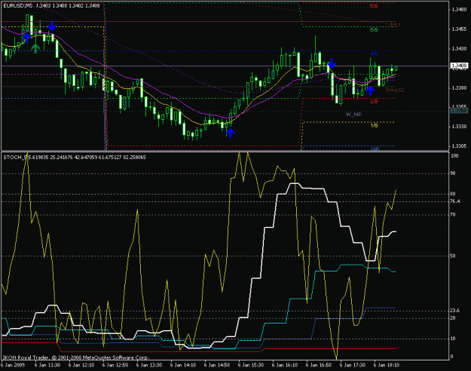Image resolution: width=471 pixels, height=371 pixels.
Task: Click the 1.3455 price scale label
Action: (x=459, y=29)
